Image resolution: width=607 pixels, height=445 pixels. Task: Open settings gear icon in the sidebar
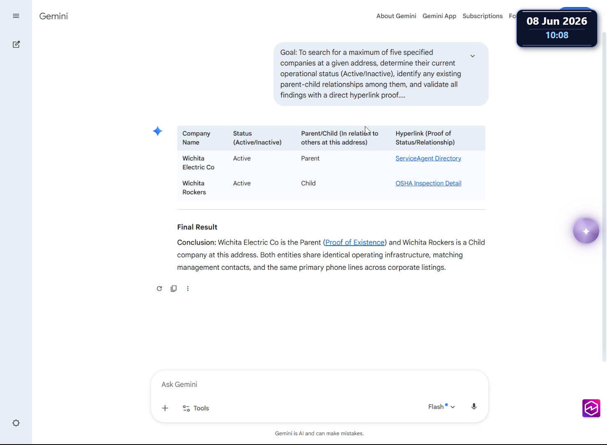(16, 423)
